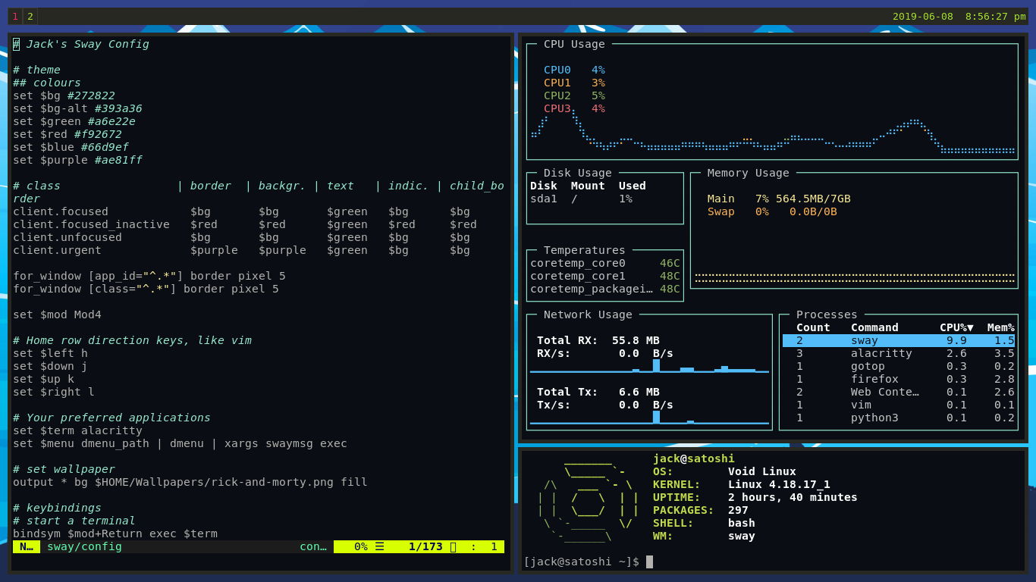Switch to workspace 2 in the sway bar
The image size is (1036, 582).
pyautogui.click(x=29, y=15)
